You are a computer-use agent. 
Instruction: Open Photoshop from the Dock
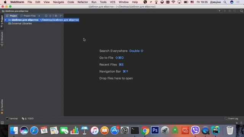[x=155, y=130]
